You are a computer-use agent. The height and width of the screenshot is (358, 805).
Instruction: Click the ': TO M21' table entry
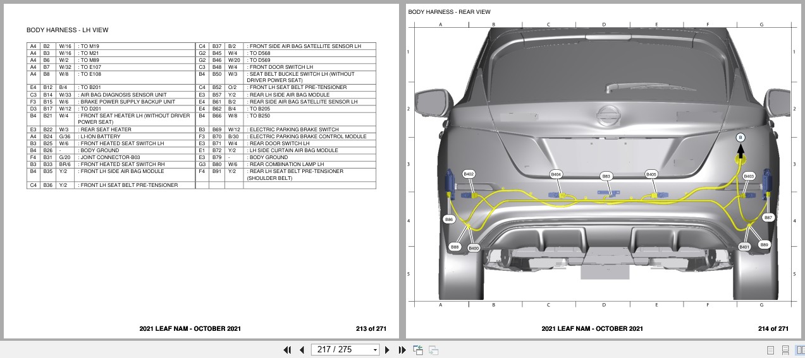pyautogui.click(x=89, y=53)
